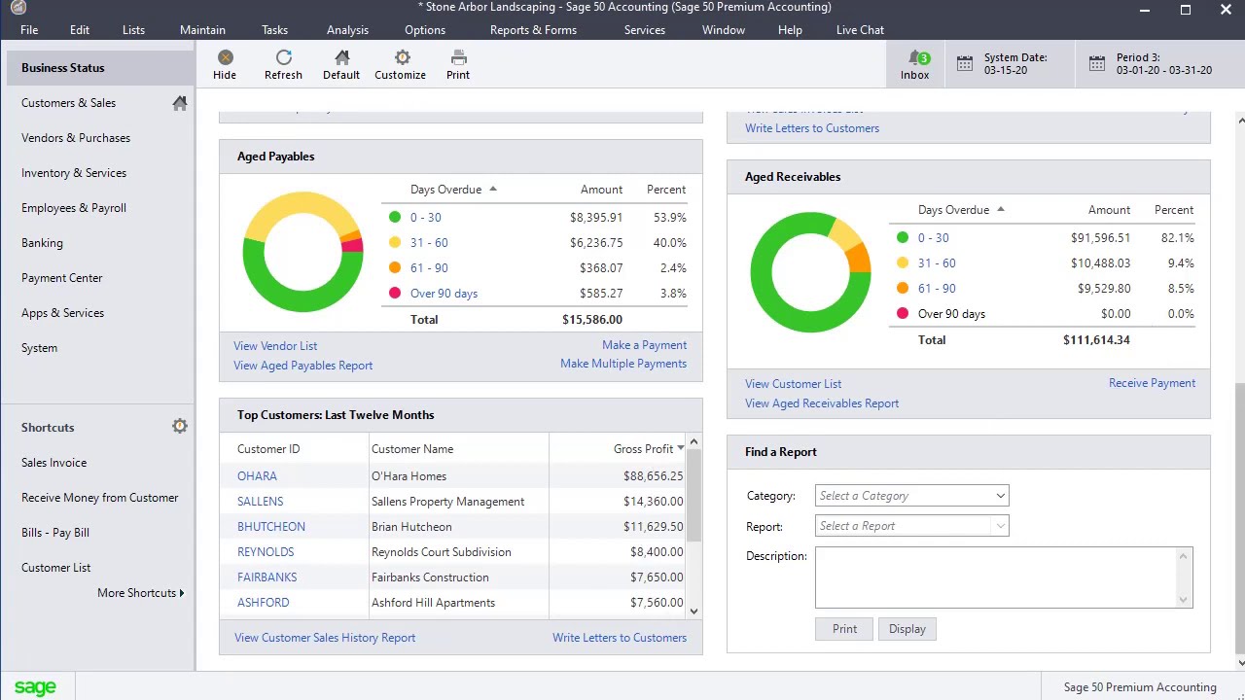This screenshot has height=700, width=1245.
Task: Select Employees & Payroll in sidebar
Action: click(74, 208)
